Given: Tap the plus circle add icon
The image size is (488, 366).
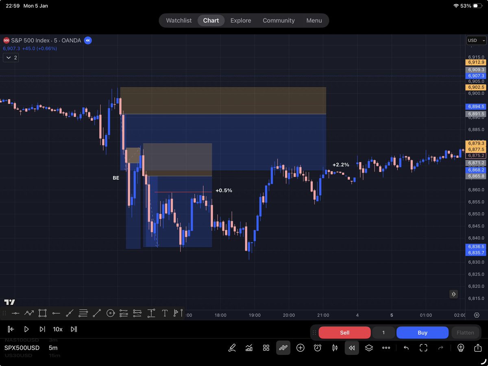Looking at the screenshot, I should click(x=301, y=348).
